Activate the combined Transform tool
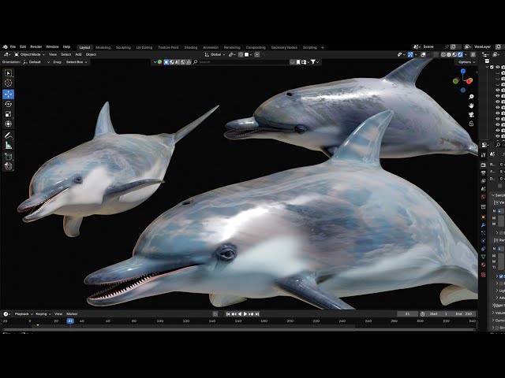Screen dimensions: 505x378 click(x=8, y=124)
